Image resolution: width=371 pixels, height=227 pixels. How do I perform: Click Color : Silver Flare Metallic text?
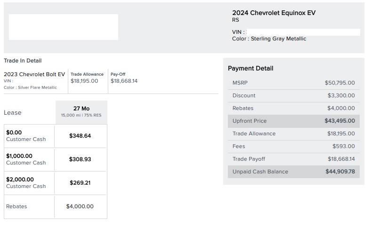[x=30, y=87]
